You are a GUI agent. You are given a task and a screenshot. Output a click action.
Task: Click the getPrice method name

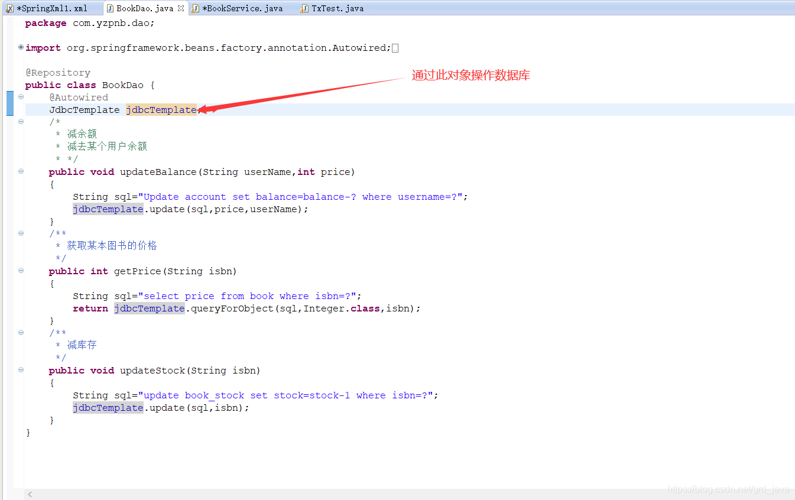138,271
